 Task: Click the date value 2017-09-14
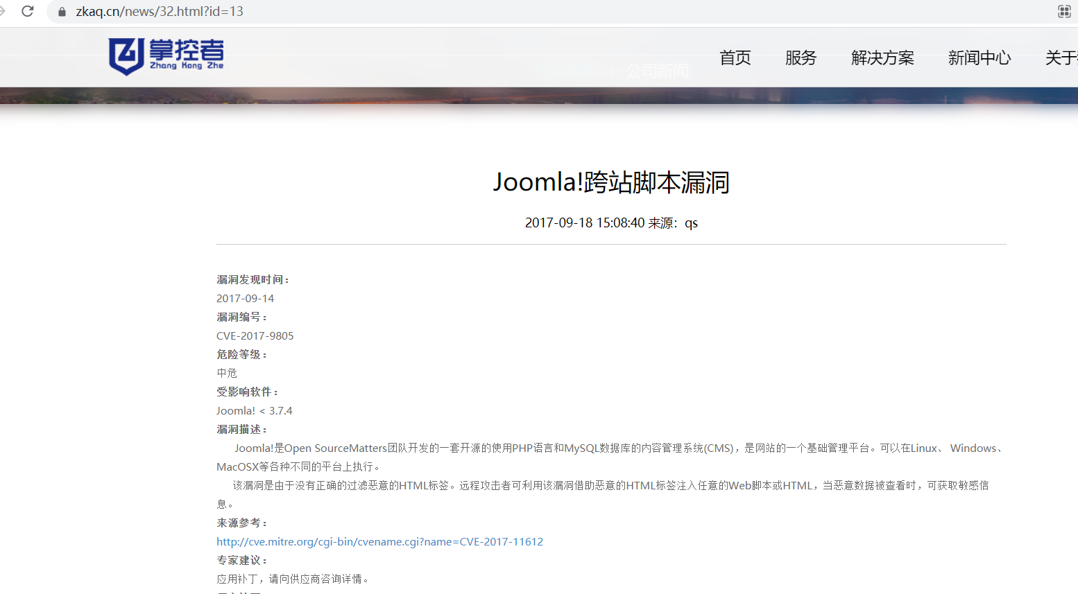pos(245,299)
